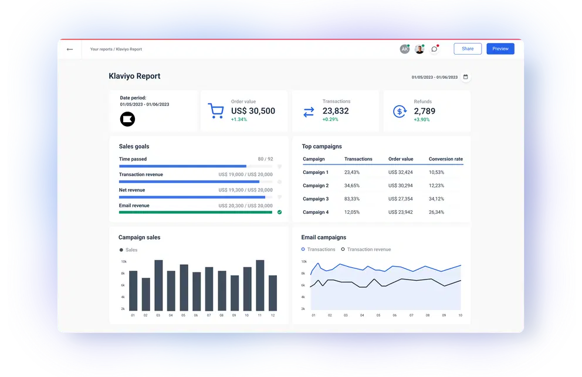Open the comments chat bubble icon

[434, 49]
